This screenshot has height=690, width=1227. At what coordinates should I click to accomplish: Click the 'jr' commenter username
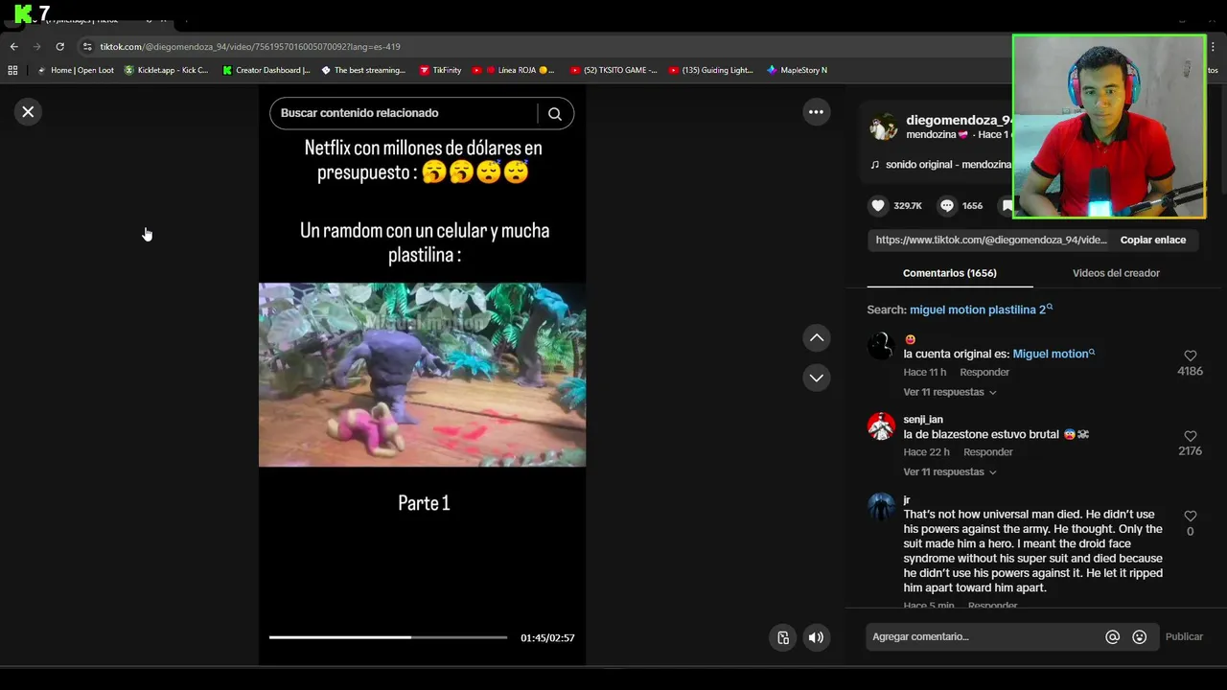click(x=907, y=499)
